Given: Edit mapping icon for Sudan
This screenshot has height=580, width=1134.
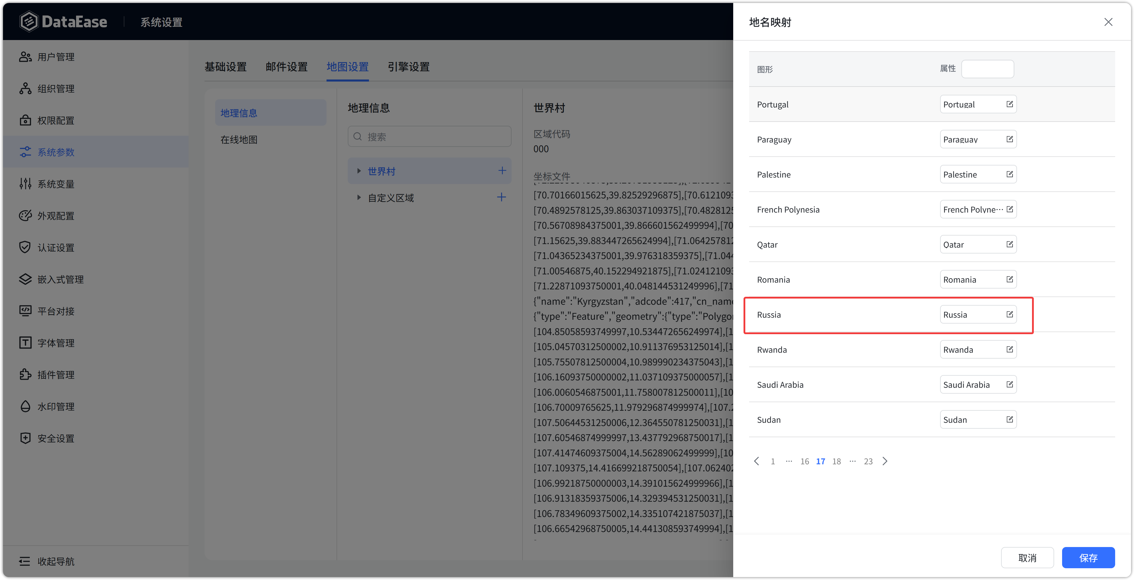Looking at the screenshot, I should pyautogui.click(x=1009, y=420).
